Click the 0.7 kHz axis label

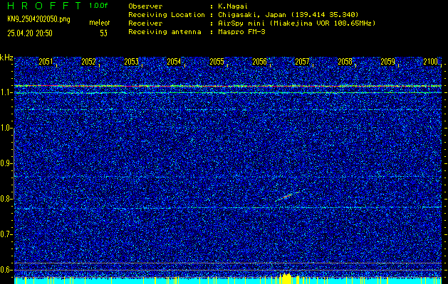[x=5, y=234]
